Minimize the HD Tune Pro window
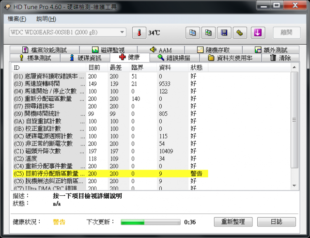This screenshot has width=310, height=238. click(x=263, y=5)
